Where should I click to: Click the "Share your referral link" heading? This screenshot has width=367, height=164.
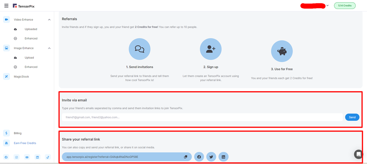point(81,139)
